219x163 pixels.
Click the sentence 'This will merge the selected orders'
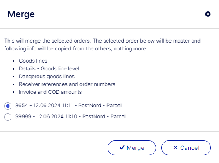[x=47, y=41]
